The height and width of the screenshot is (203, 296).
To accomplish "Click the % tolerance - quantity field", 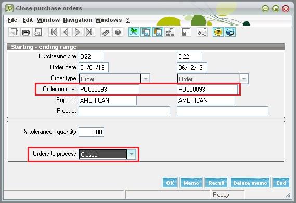I will tap(91, 132).
